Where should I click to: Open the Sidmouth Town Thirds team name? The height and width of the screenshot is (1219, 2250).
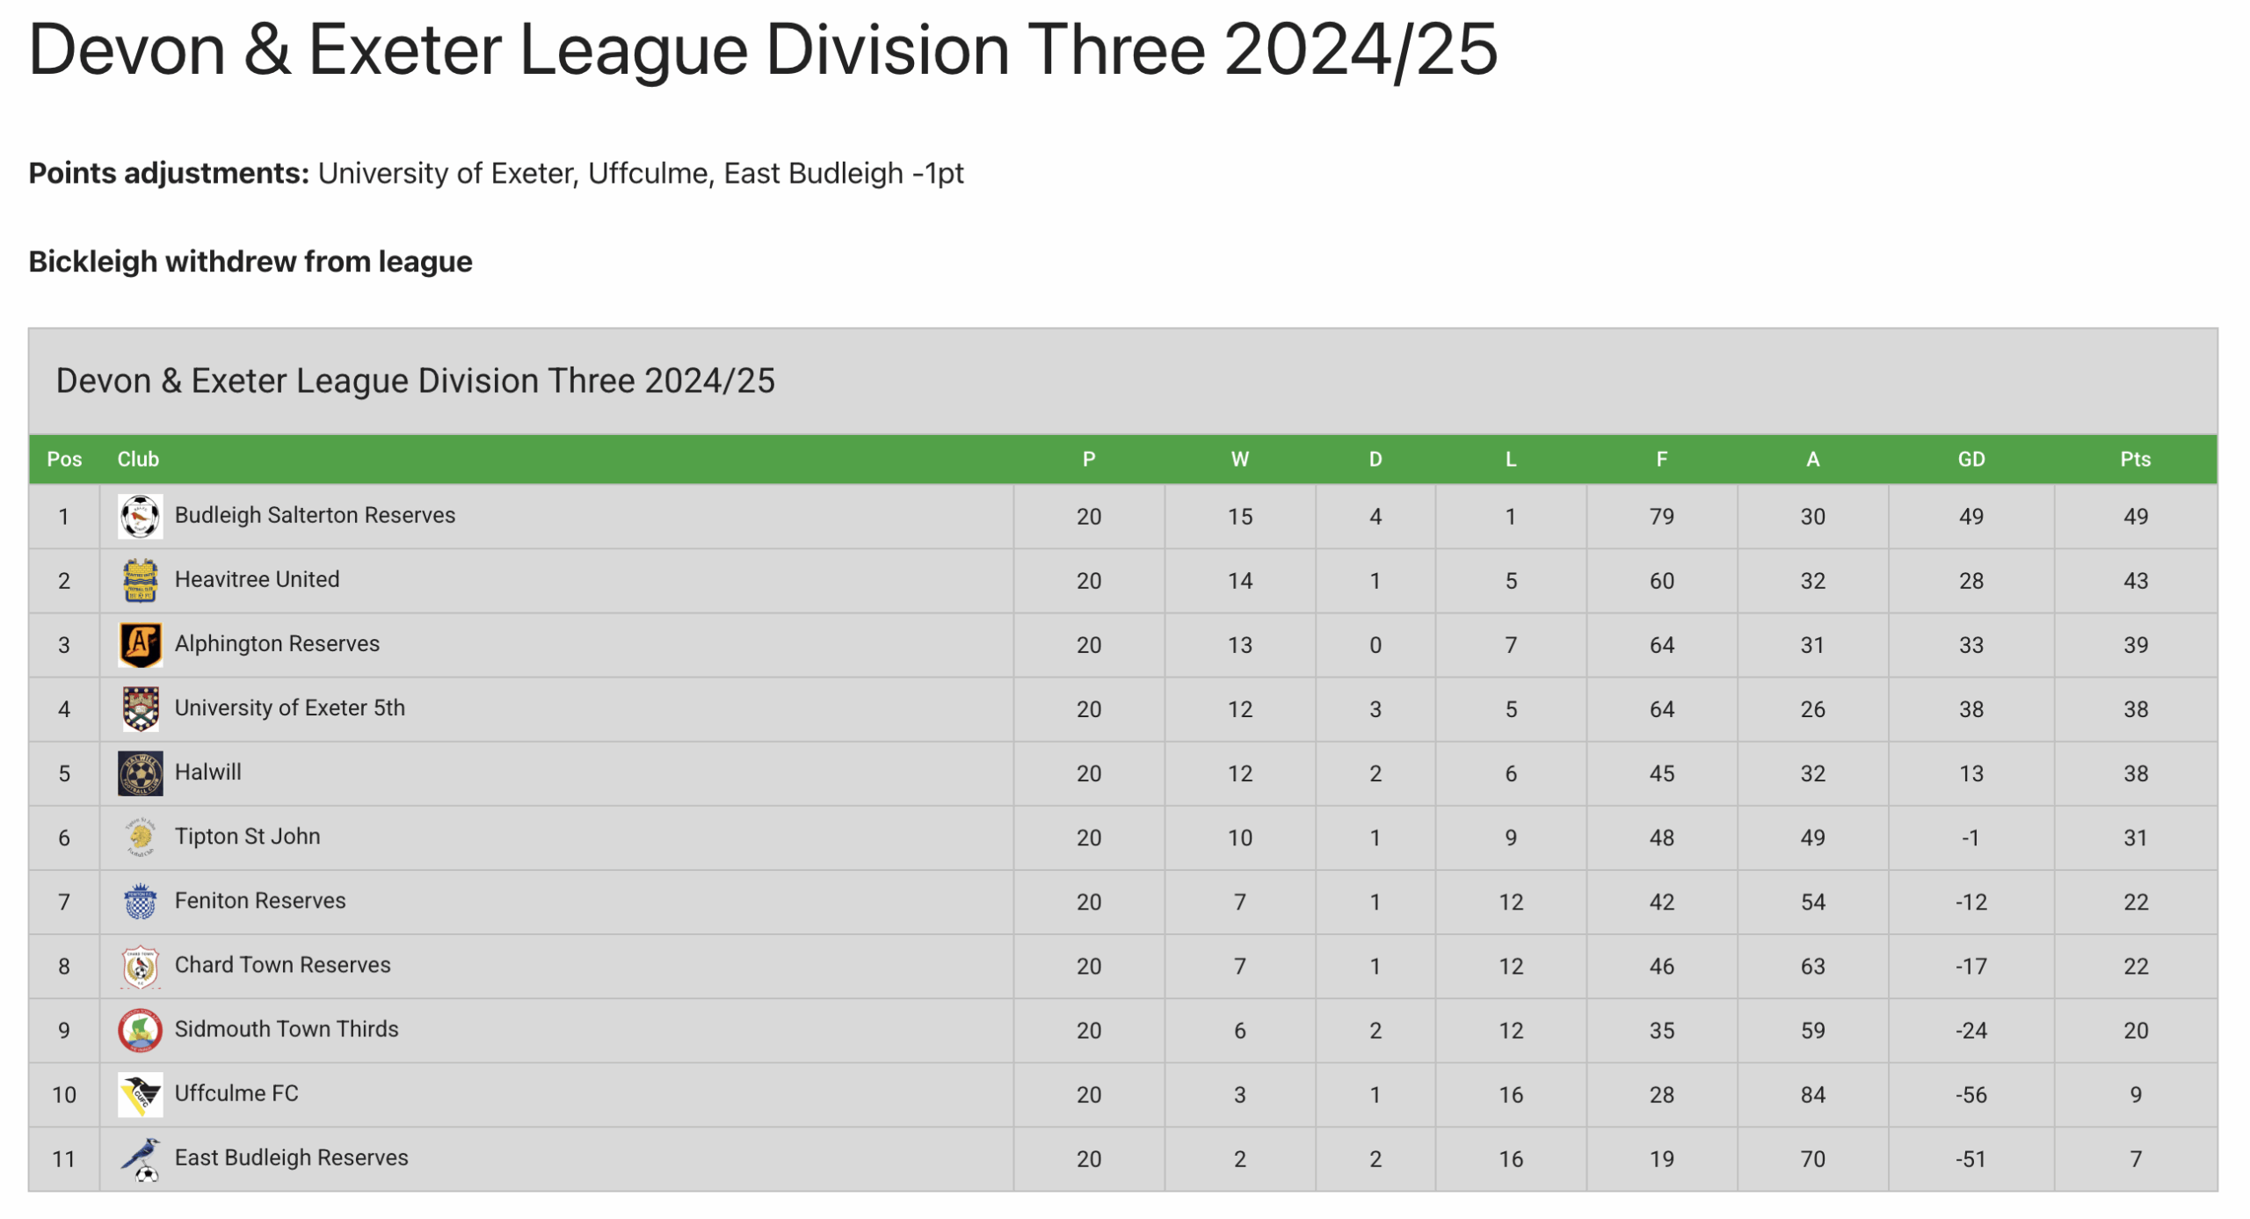(x=287, y=1028)
